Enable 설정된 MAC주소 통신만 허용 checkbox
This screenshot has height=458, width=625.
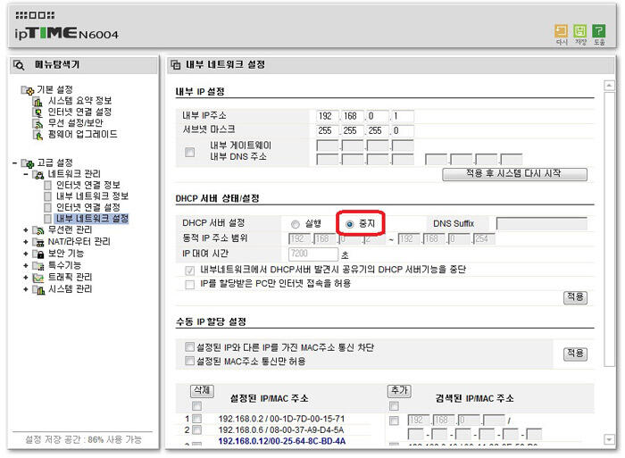click(189, 362)
